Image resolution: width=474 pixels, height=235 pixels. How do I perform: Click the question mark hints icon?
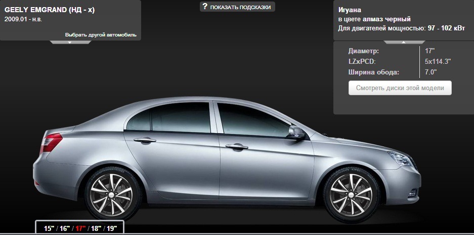click(205, 6)
